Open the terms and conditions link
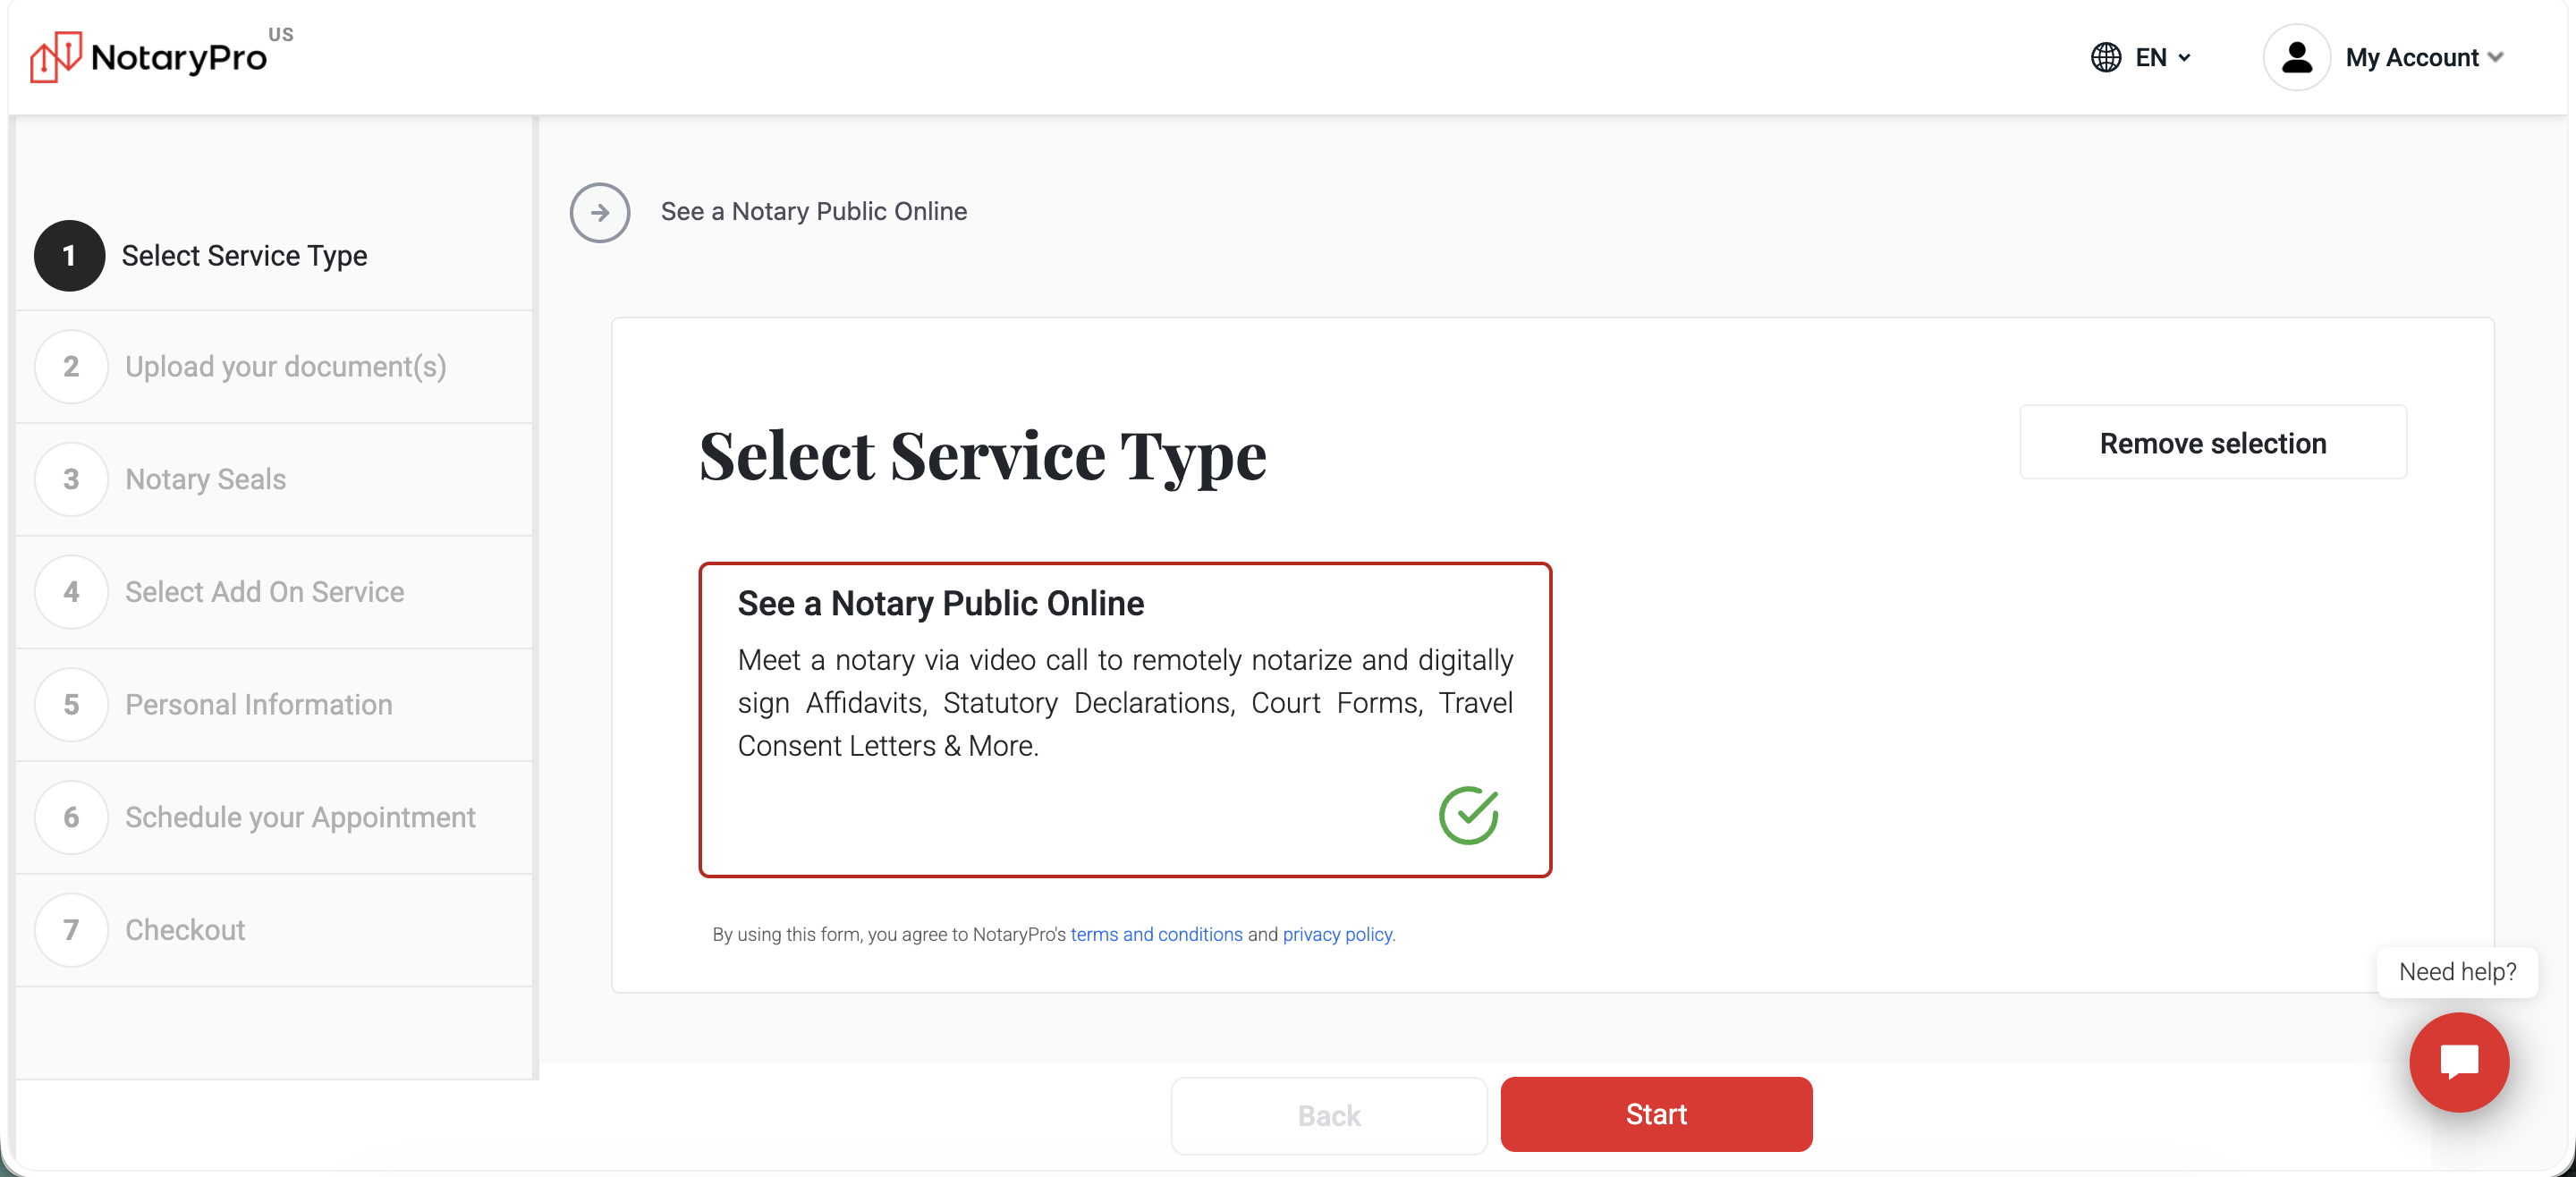2576x1177 pixels. 1156,934
